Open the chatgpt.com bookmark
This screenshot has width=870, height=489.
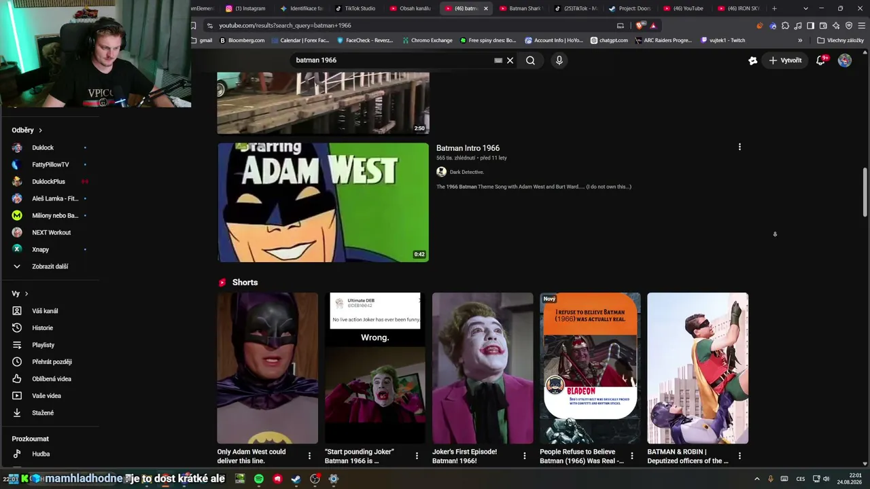609,40
